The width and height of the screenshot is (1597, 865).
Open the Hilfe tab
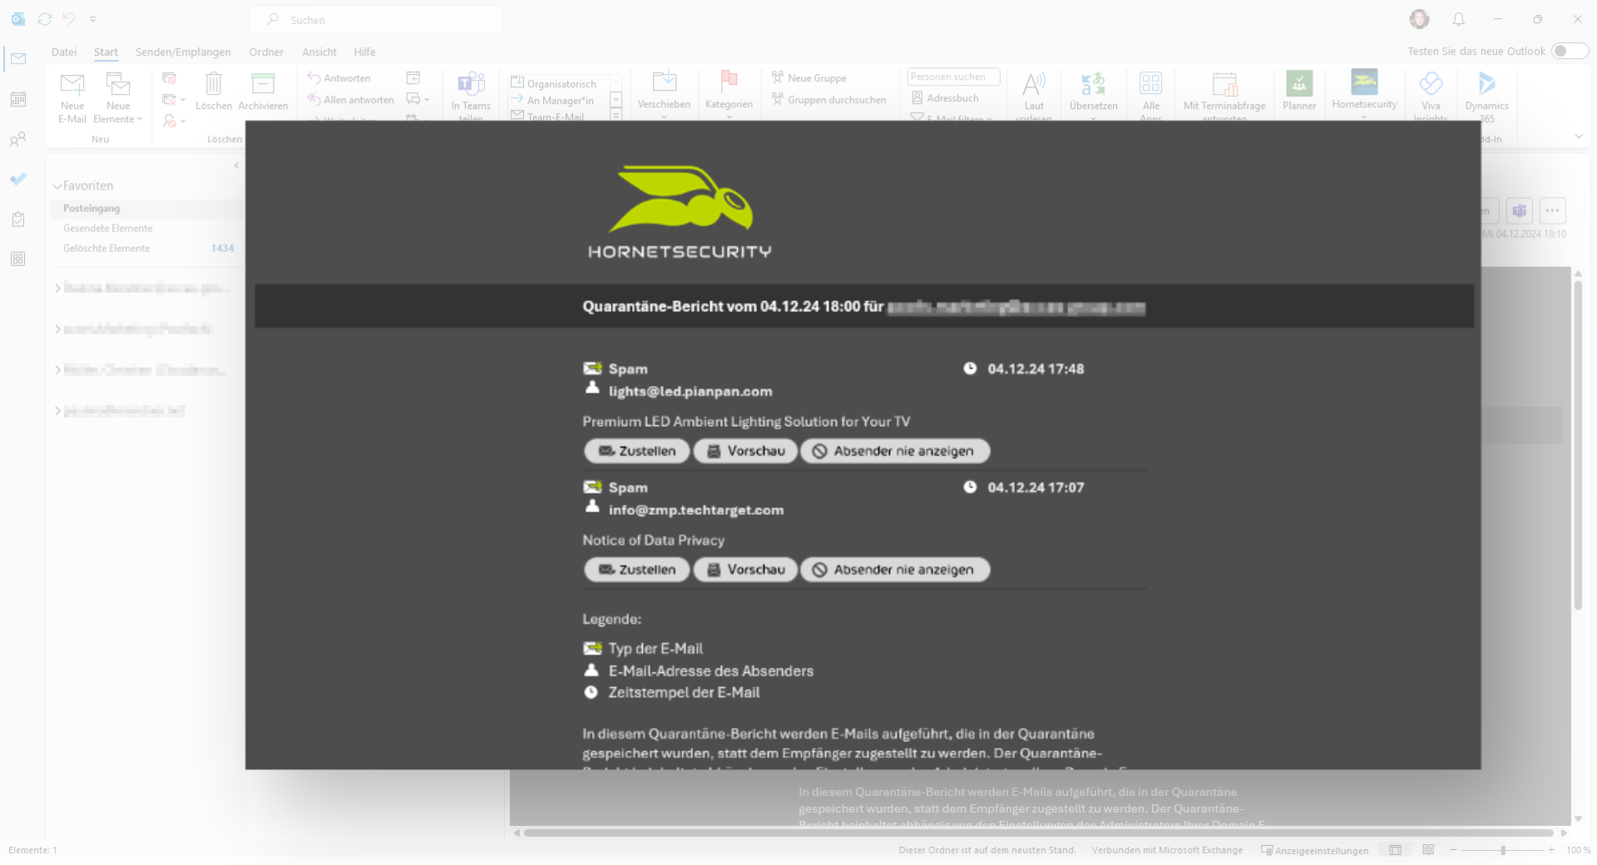364,52
